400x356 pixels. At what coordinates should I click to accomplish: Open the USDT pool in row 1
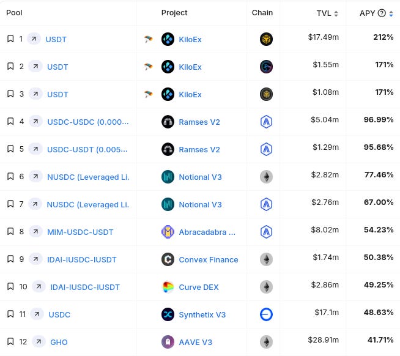56,39
